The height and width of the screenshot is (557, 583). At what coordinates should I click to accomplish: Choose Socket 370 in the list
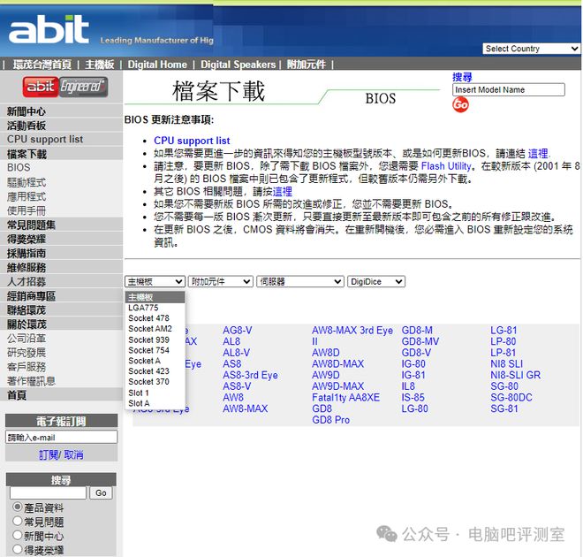point(155,381)
